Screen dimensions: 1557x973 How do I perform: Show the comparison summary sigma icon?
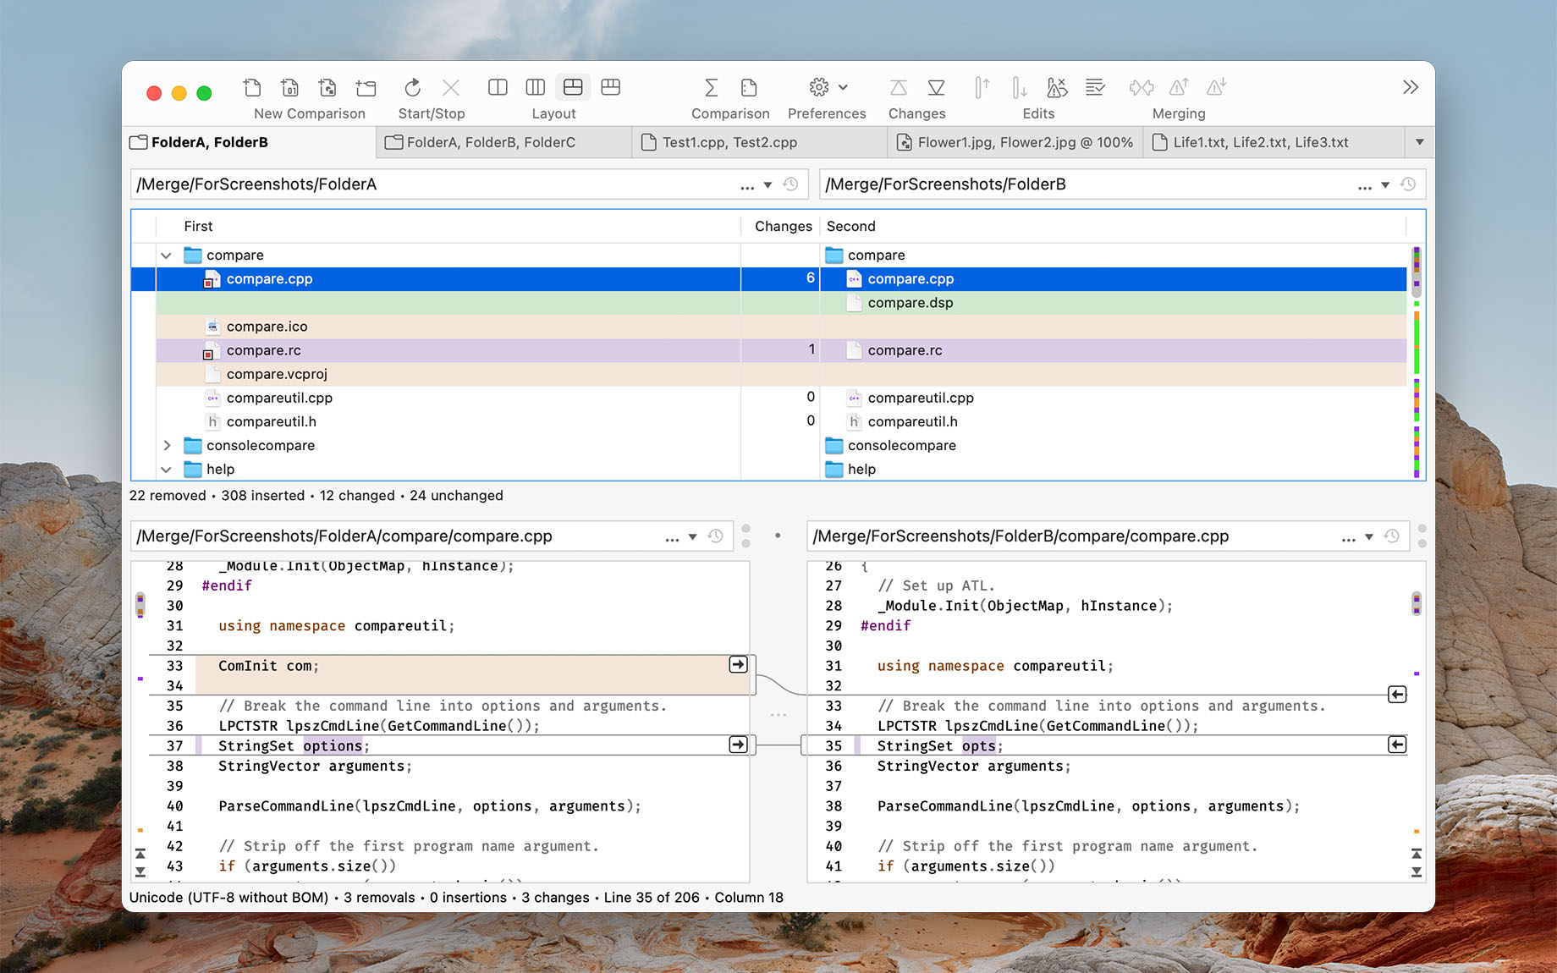coord(711,87)
